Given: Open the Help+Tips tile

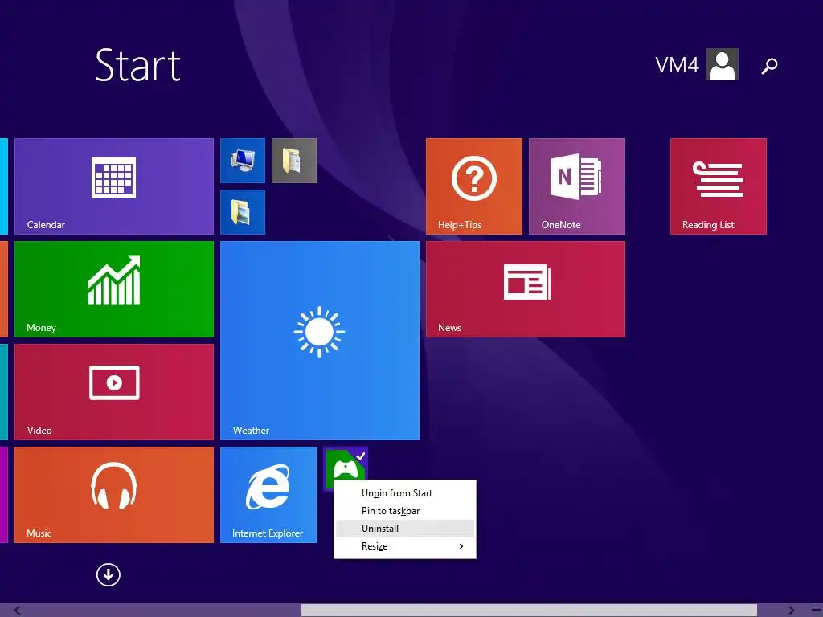Looking at the screenshot, I should pos(474,186).
